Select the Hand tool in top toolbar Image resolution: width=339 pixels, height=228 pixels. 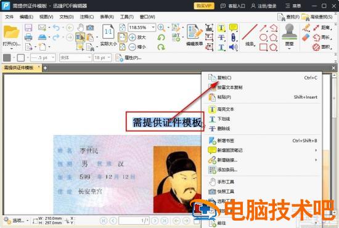[81, 28]
